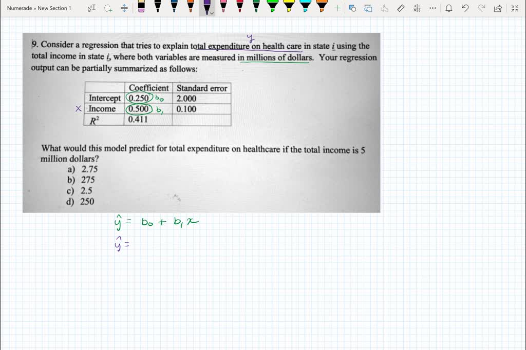Viewport: 526px width, 350px height.
Task: Expand the add pen plus control
Action: [337, 8]
